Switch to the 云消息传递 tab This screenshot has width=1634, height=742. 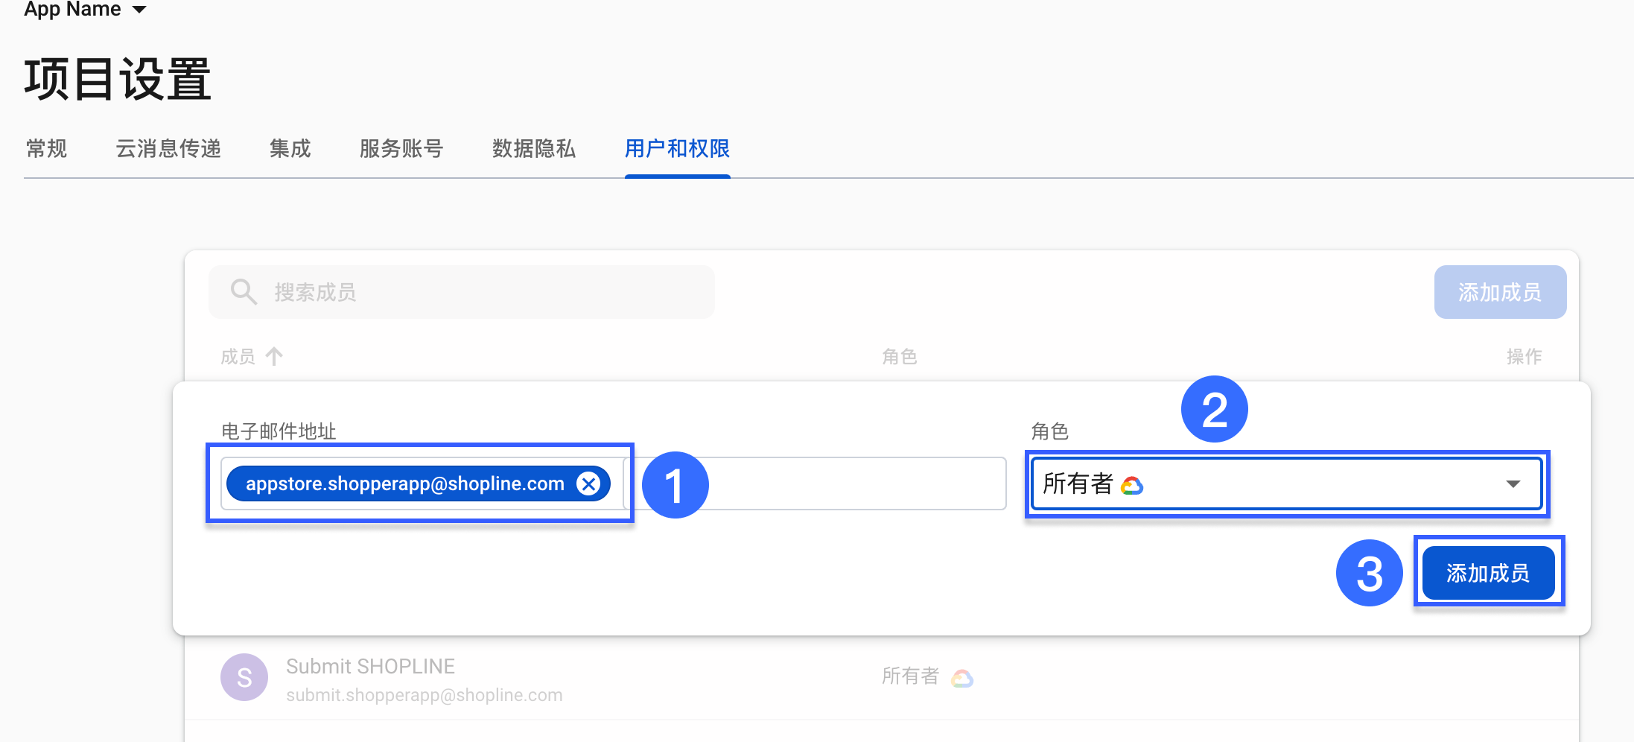[x=168, y=149]
